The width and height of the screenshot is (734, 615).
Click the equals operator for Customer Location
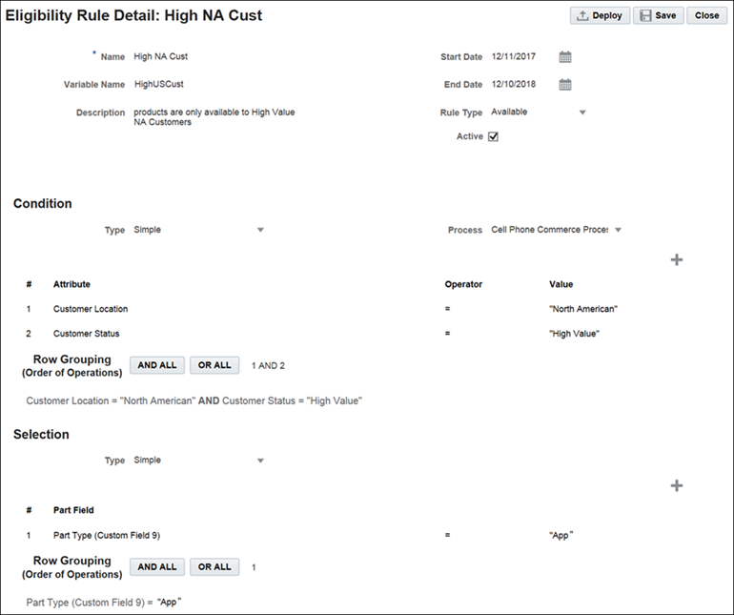tap(447, 309)
